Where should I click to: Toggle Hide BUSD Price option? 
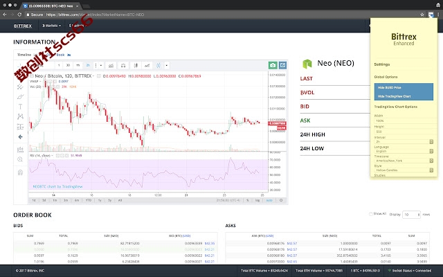click(x=404, y=88)
